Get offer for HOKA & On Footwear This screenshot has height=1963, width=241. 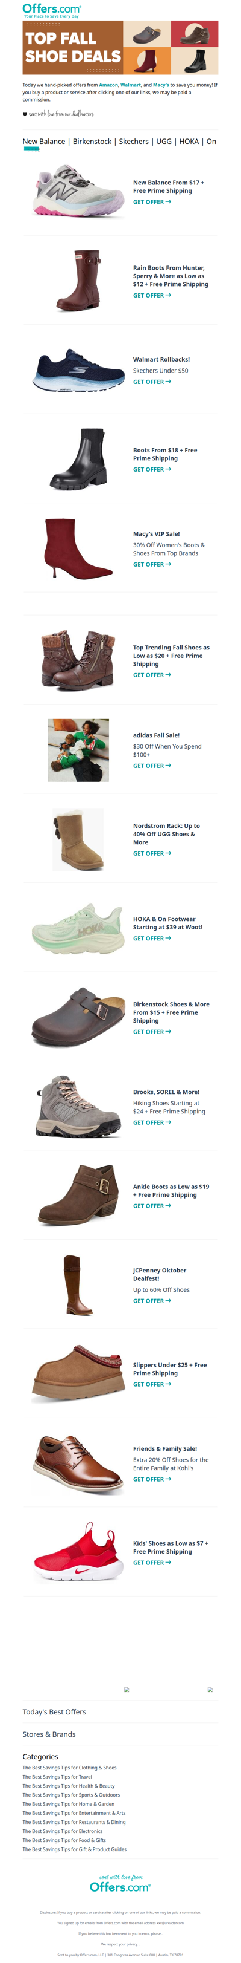coord(152,938)
